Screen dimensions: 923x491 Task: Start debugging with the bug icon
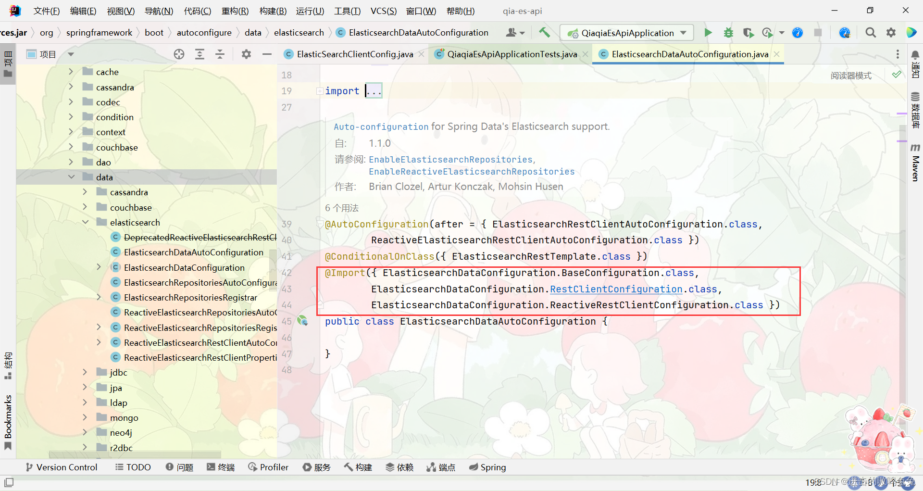click(728, 32)
